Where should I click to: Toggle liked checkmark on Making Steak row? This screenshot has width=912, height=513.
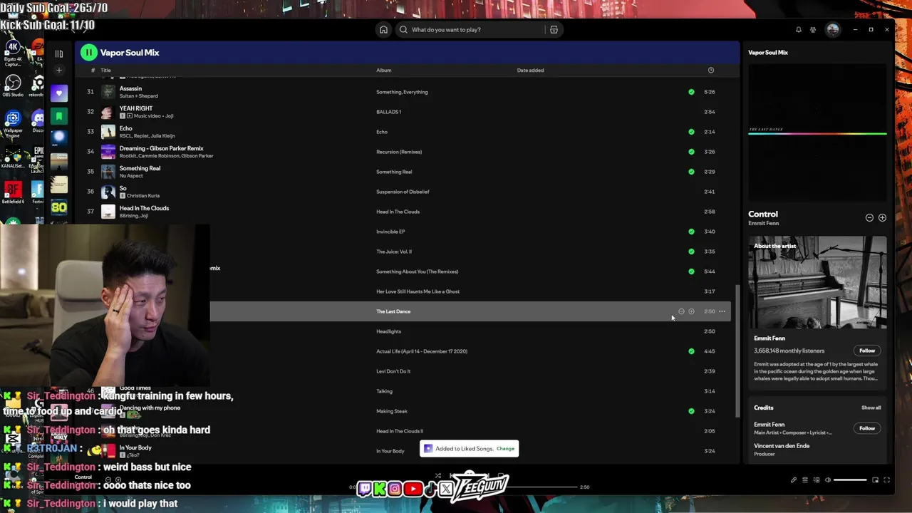pos(691,411)
